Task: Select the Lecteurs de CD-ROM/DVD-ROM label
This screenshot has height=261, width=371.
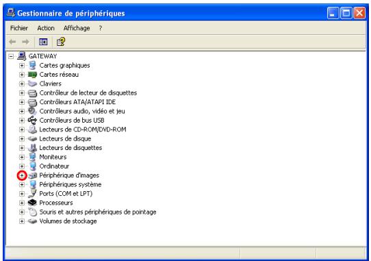Action: [x=83, y=129]
